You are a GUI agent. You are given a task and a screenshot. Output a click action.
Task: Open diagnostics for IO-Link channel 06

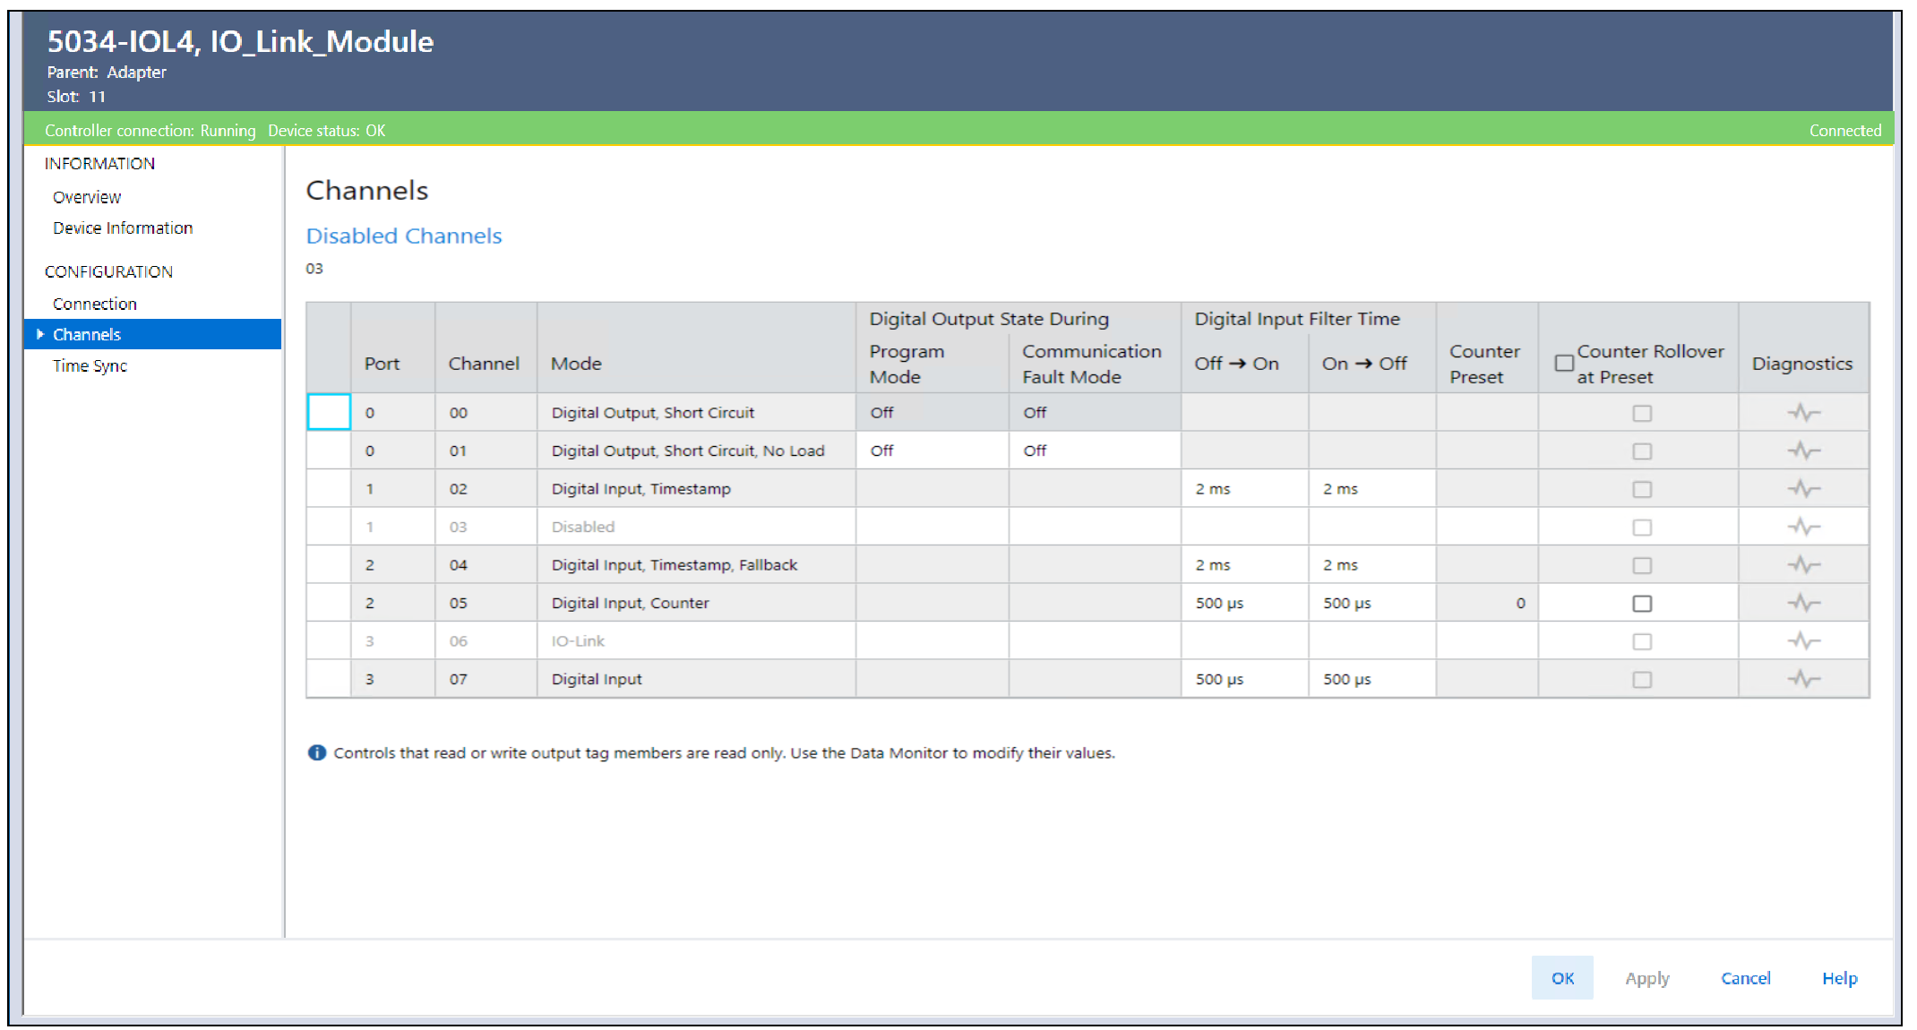(1803, 641)
